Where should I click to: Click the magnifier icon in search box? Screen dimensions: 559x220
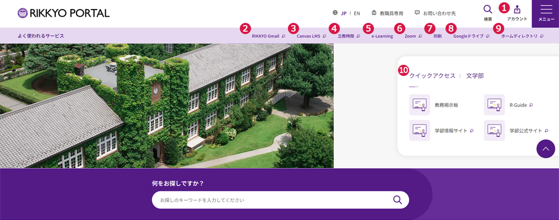397,200
